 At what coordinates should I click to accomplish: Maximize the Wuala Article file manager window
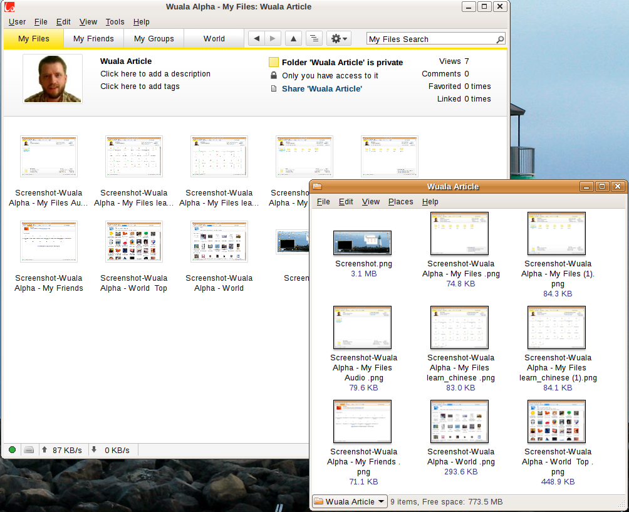click(x=601, y=186)
